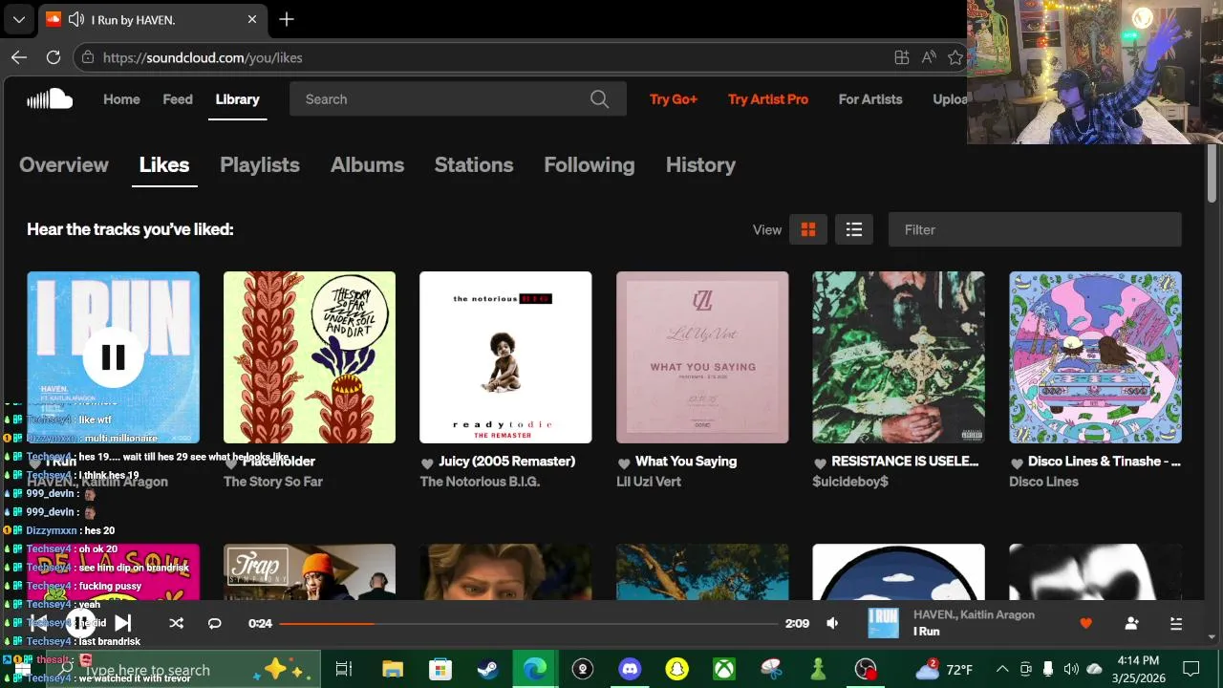Open the next-up queue list

click(1176, 623)
